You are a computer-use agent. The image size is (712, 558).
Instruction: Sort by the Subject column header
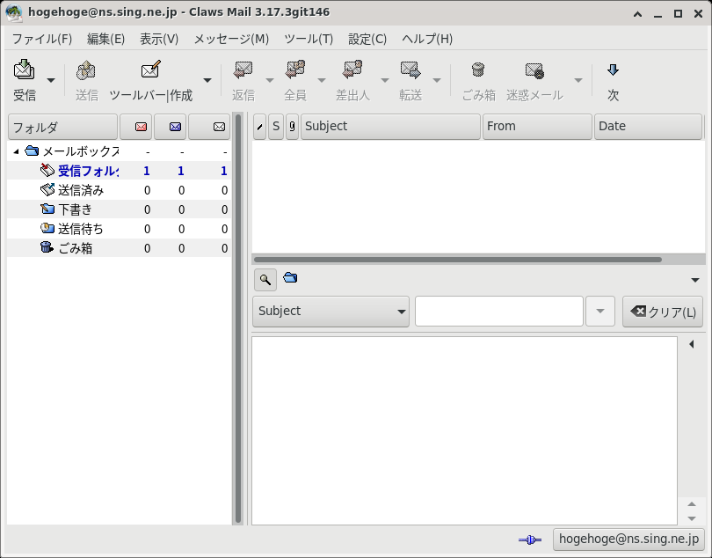point(390,127)
